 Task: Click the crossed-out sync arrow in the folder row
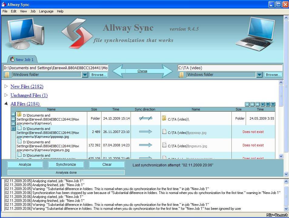click(146, 118)
